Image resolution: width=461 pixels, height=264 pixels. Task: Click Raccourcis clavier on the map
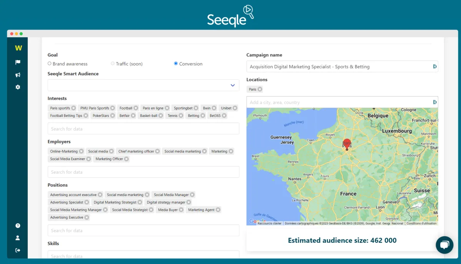269,223
